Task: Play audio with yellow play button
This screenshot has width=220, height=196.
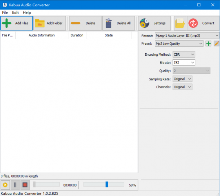Action: [5, 185]
